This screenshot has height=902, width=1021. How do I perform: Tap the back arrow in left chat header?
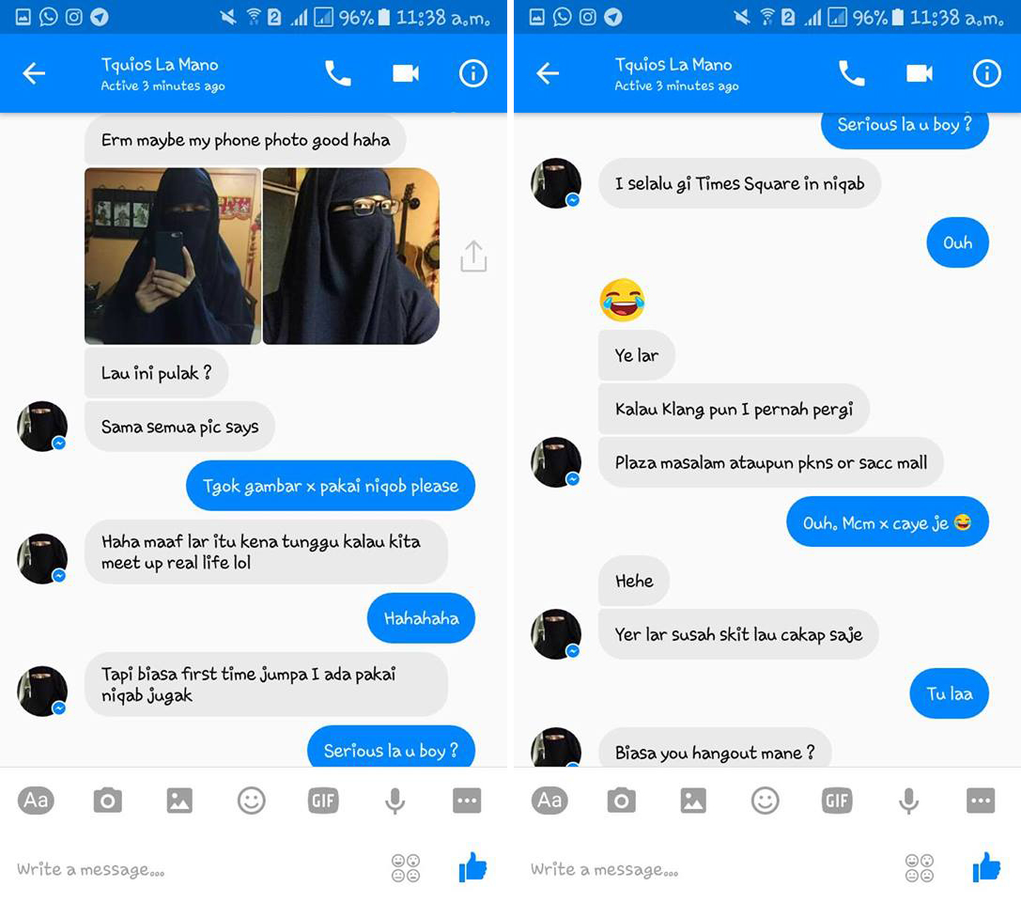point(34,73)
